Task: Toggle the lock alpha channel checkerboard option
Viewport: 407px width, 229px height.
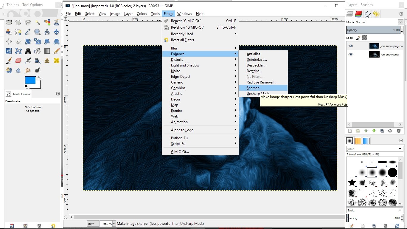Action: (x=365, y=38)
